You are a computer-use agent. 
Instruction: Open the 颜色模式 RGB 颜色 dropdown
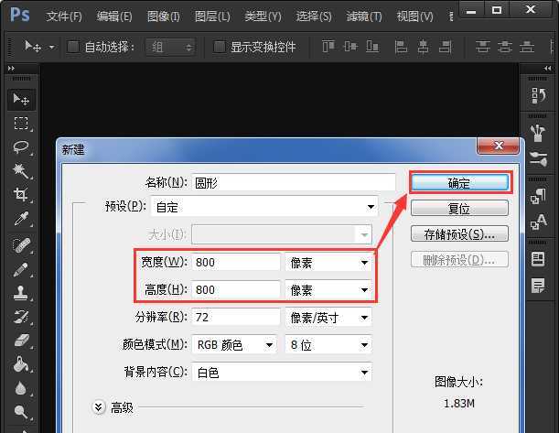point(234,345)
